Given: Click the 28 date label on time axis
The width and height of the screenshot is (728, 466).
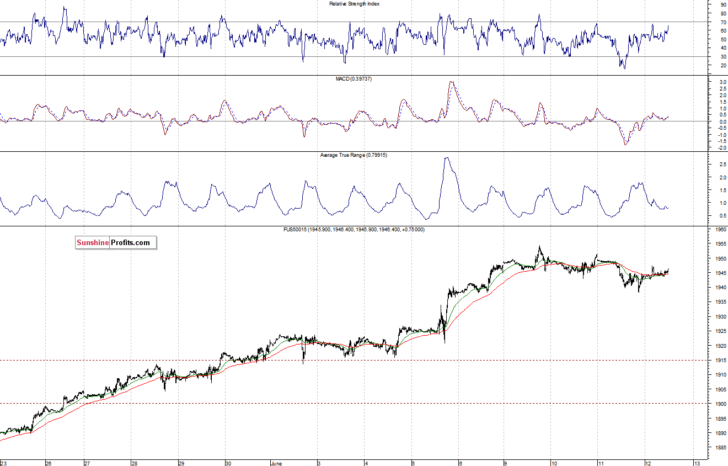Looking at the screenshot, I should (135, 463).
